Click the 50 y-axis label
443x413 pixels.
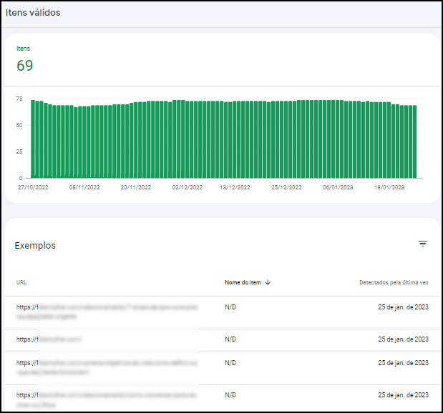tap(19, 125)
